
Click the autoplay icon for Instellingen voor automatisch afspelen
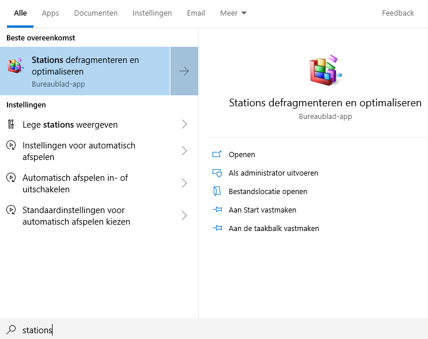point(11,146)
